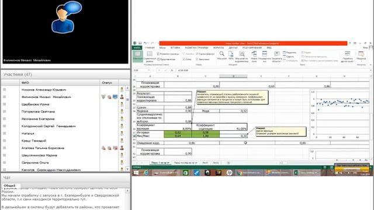Viewport: 374px width, 210px height.
Task: Click inside the Excel formula bar input
Action: pyautogui.click(x=272, y=70)
